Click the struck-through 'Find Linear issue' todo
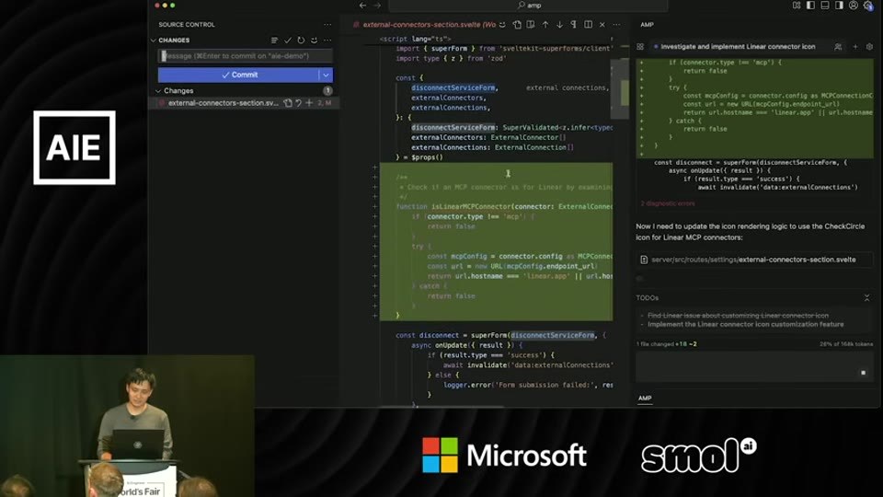 click(x=738, y=316)
